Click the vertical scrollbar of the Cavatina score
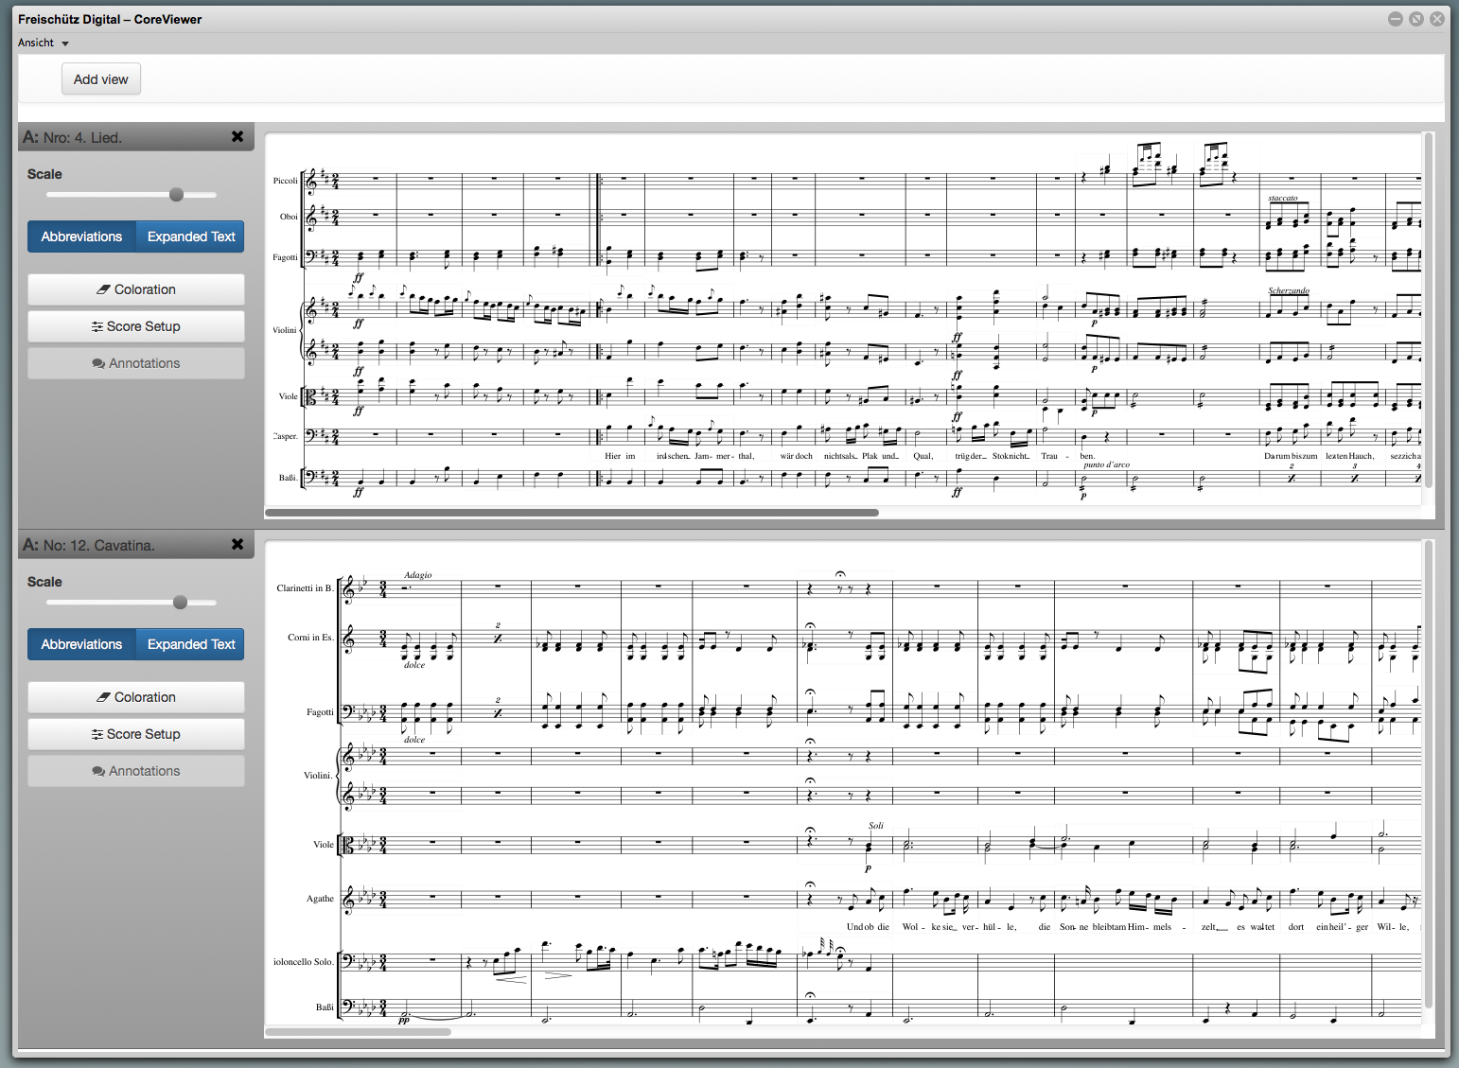The height and width of the screenshot is (1068, 1459). coord(1429,774)
